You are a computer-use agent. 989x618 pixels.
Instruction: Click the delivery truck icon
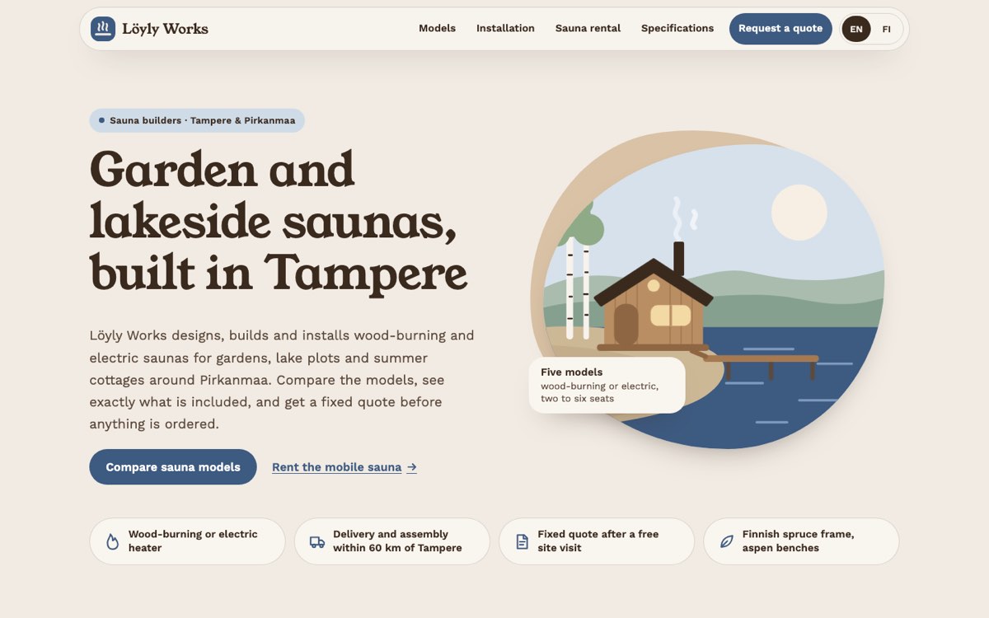click(x=317, y=541)
